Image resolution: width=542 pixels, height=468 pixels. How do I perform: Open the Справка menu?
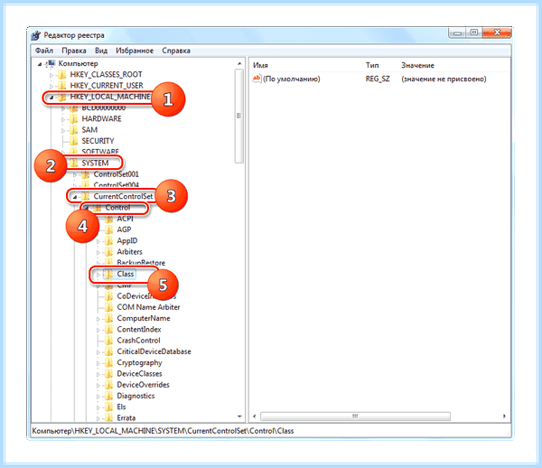176,51
